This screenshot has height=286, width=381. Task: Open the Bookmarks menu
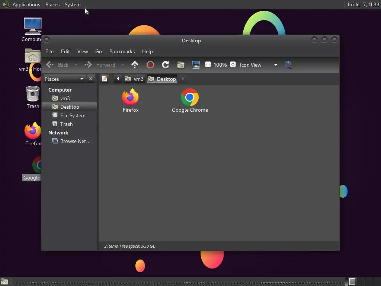coord(122,51)
